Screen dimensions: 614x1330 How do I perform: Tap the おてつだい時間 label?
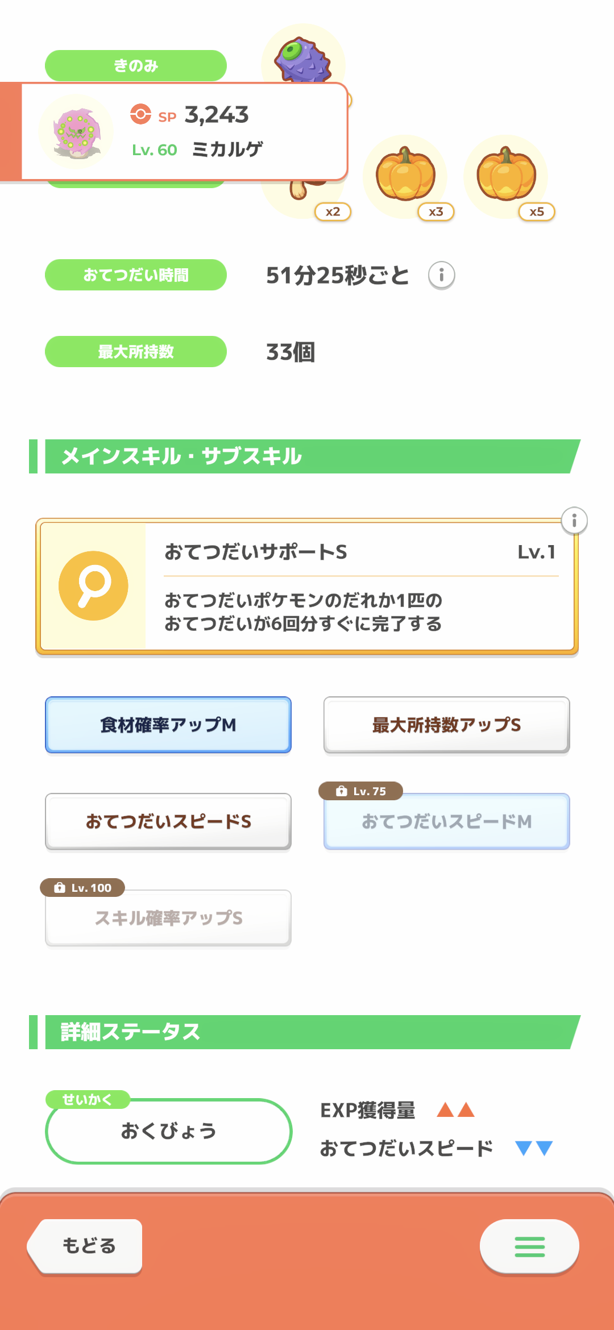136,275
